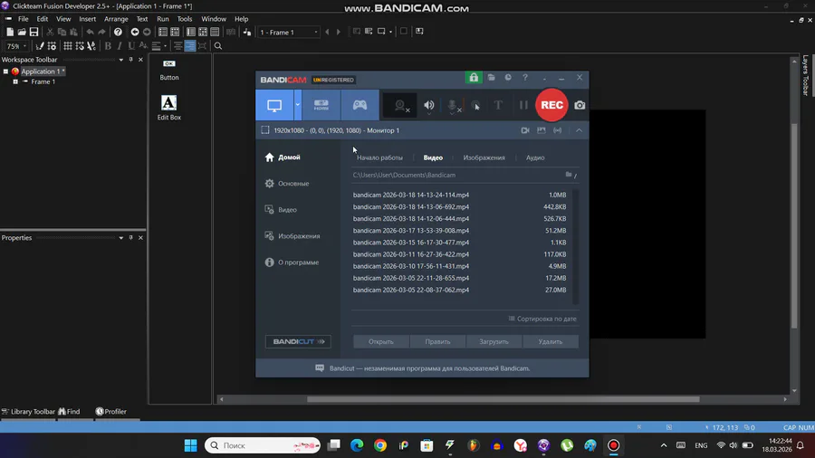
Task: Select the Edit Box object in Fusion object bar
Action: (169, 108)
